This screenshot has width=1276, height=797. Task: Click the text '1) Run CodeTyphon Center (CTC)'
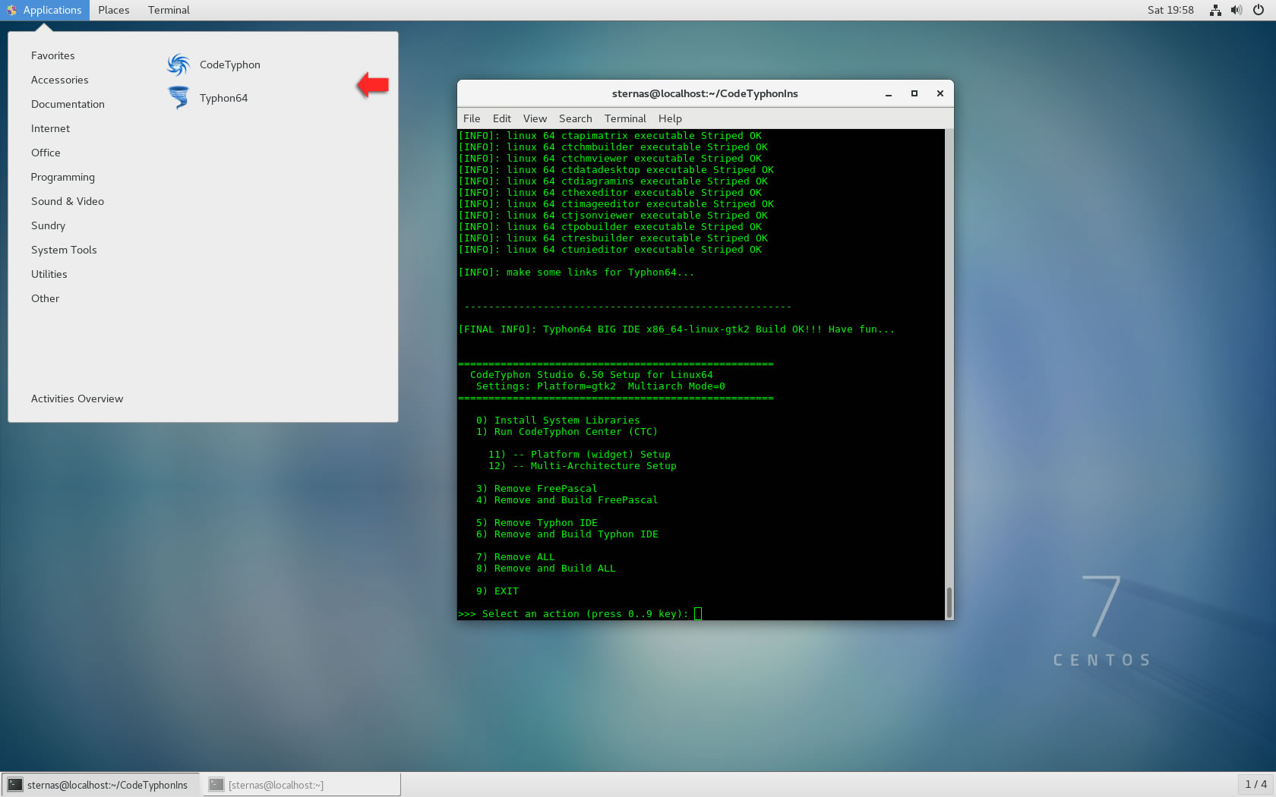(567, 431)
